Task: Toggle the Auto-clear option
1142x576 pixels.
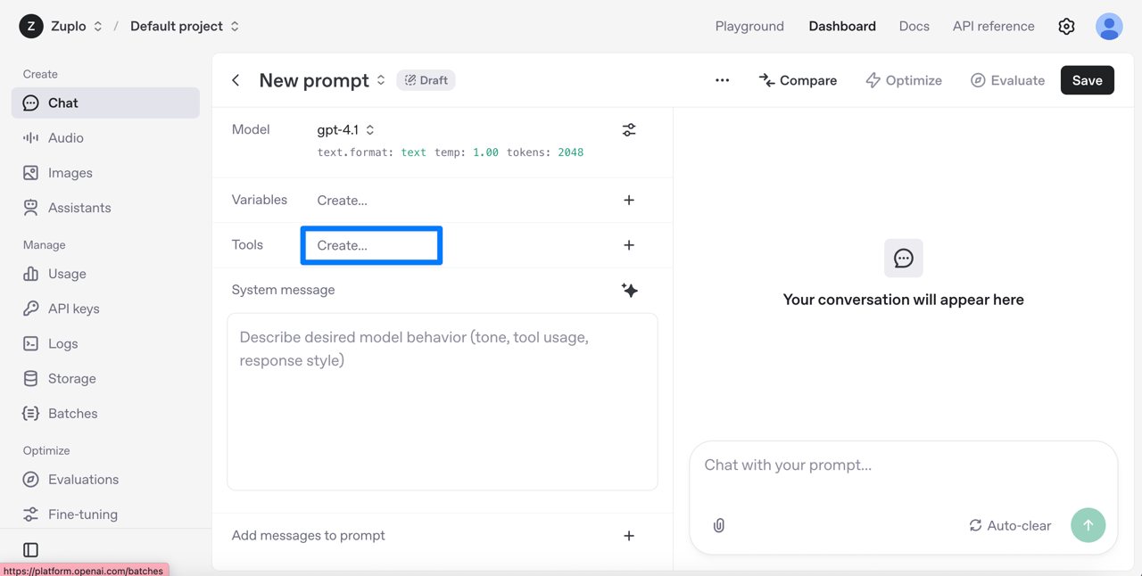Action: (1010, 526)
